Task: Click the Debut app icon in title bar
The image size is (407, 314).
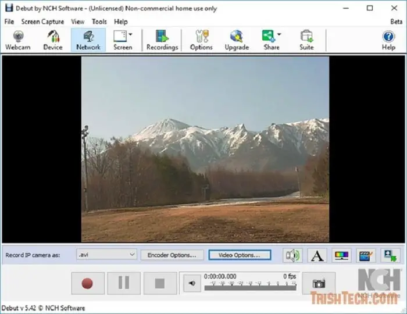Action: point(9,8)
